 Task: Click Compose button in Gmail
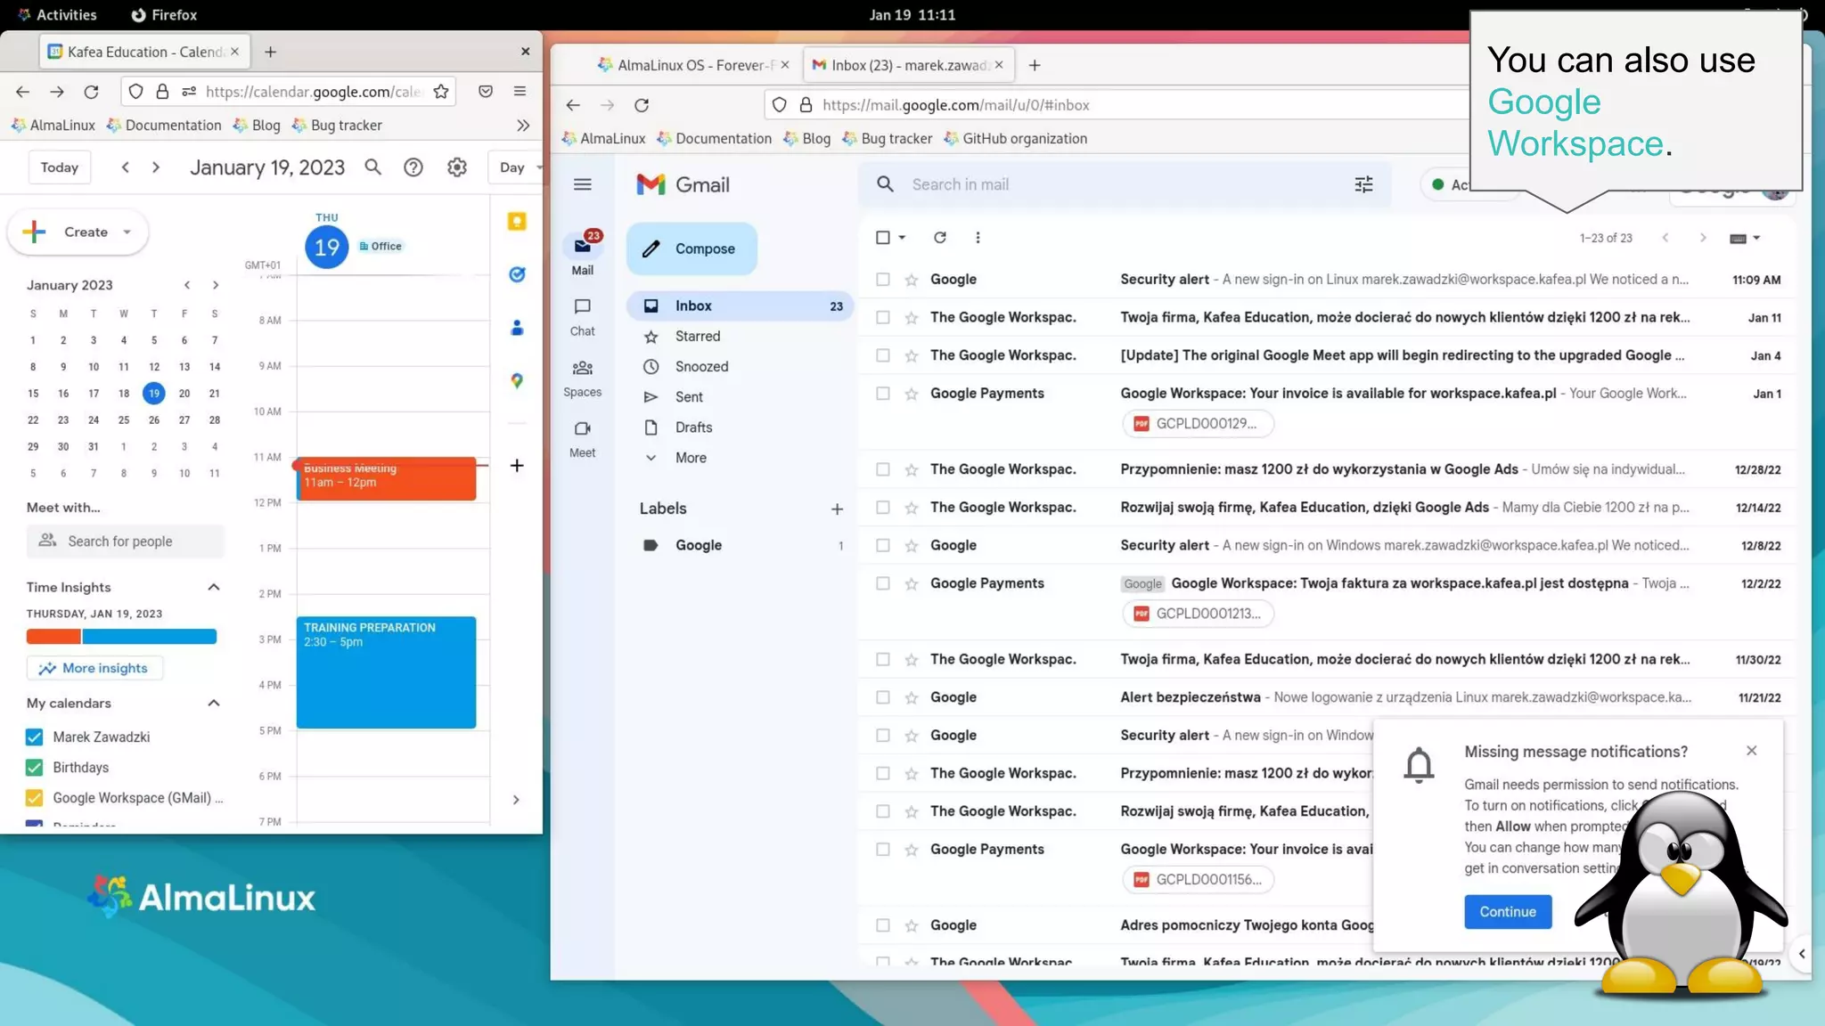tap(692, 249)
